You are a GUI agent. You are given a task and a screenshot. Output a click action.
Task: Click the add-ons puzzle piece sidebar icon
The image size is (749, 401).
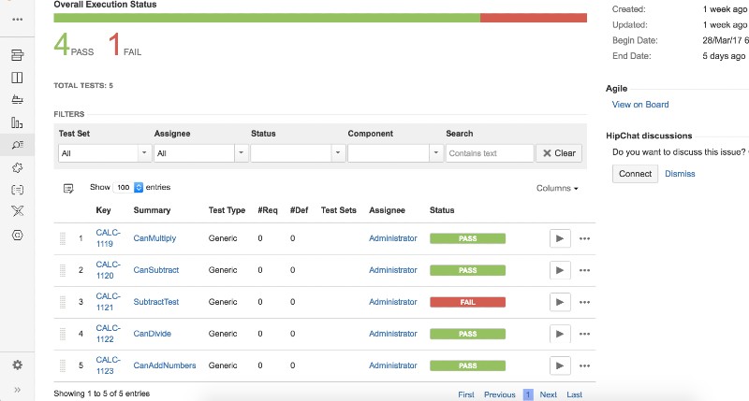[17, 167]
